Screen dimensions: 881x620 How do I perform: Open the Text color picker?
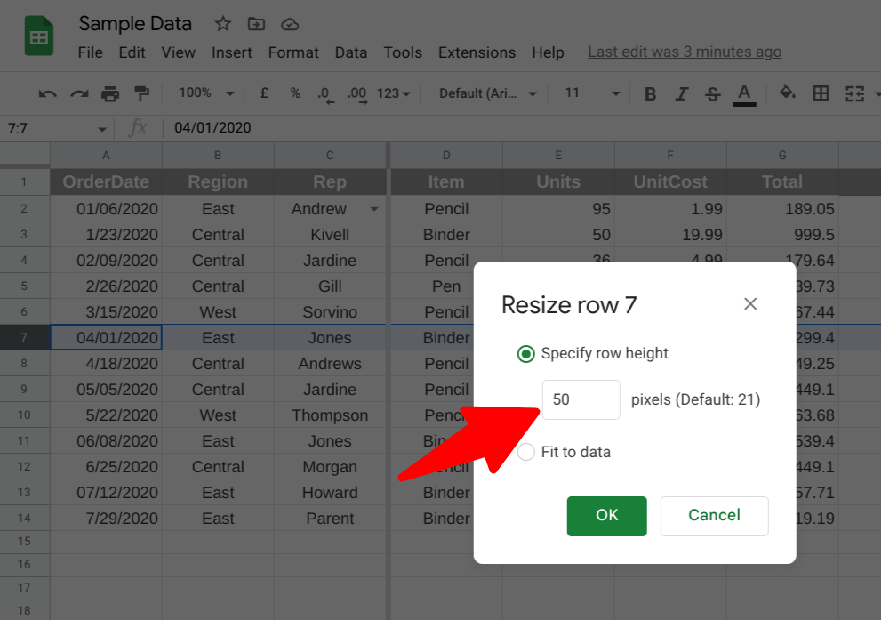(745, 93)
